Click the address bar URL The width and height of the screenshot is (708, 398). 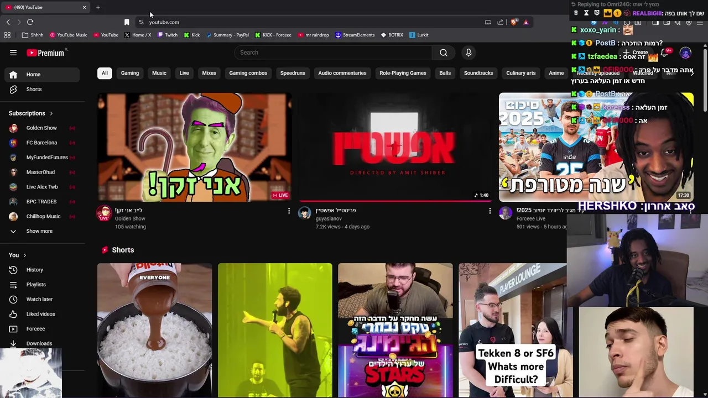[164, 22]
